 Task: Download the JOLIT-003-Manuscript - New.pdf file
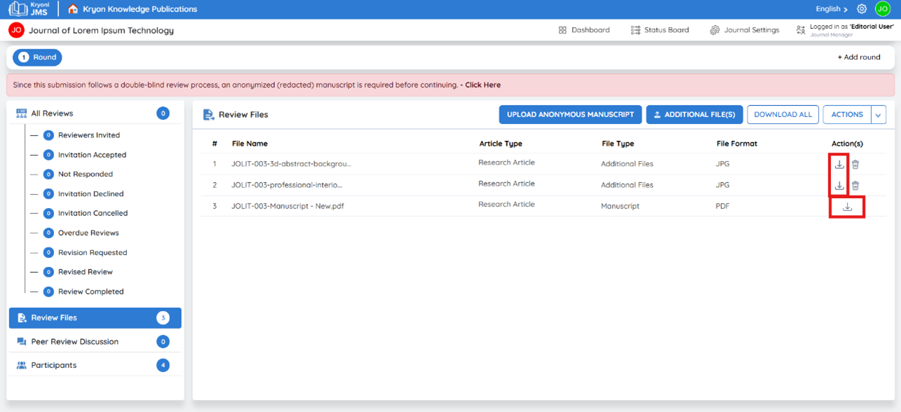pyautogui.click(x=847, y=207)
